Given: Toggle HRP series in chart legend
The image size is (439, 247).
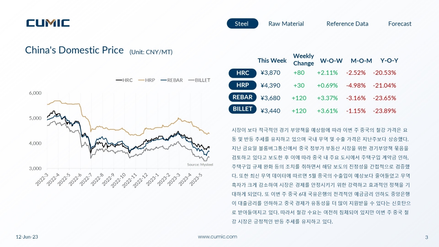Looking at the screenshot, I should click(146, 80).
